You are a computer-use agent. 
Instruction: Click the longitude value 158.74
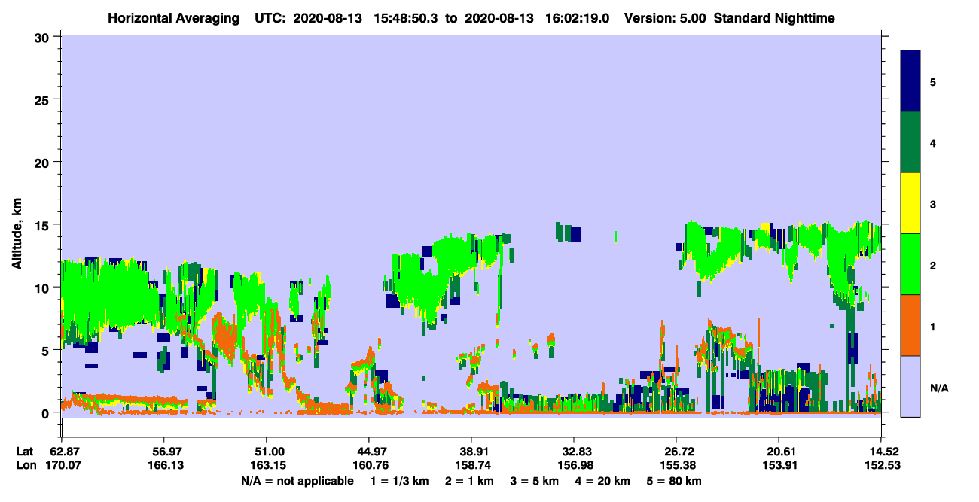coord(471,466)
